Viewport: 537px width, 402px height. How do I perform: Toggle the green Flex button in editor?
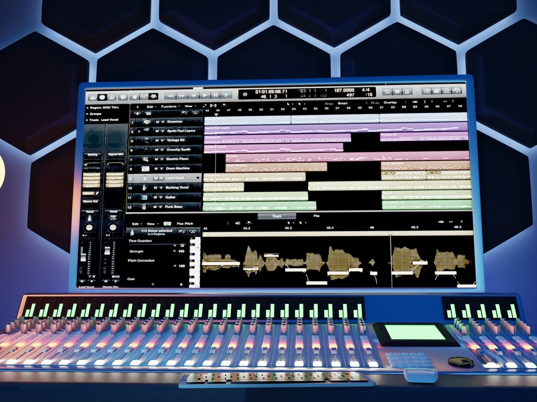pyautogui.click(x=167, y=224)
